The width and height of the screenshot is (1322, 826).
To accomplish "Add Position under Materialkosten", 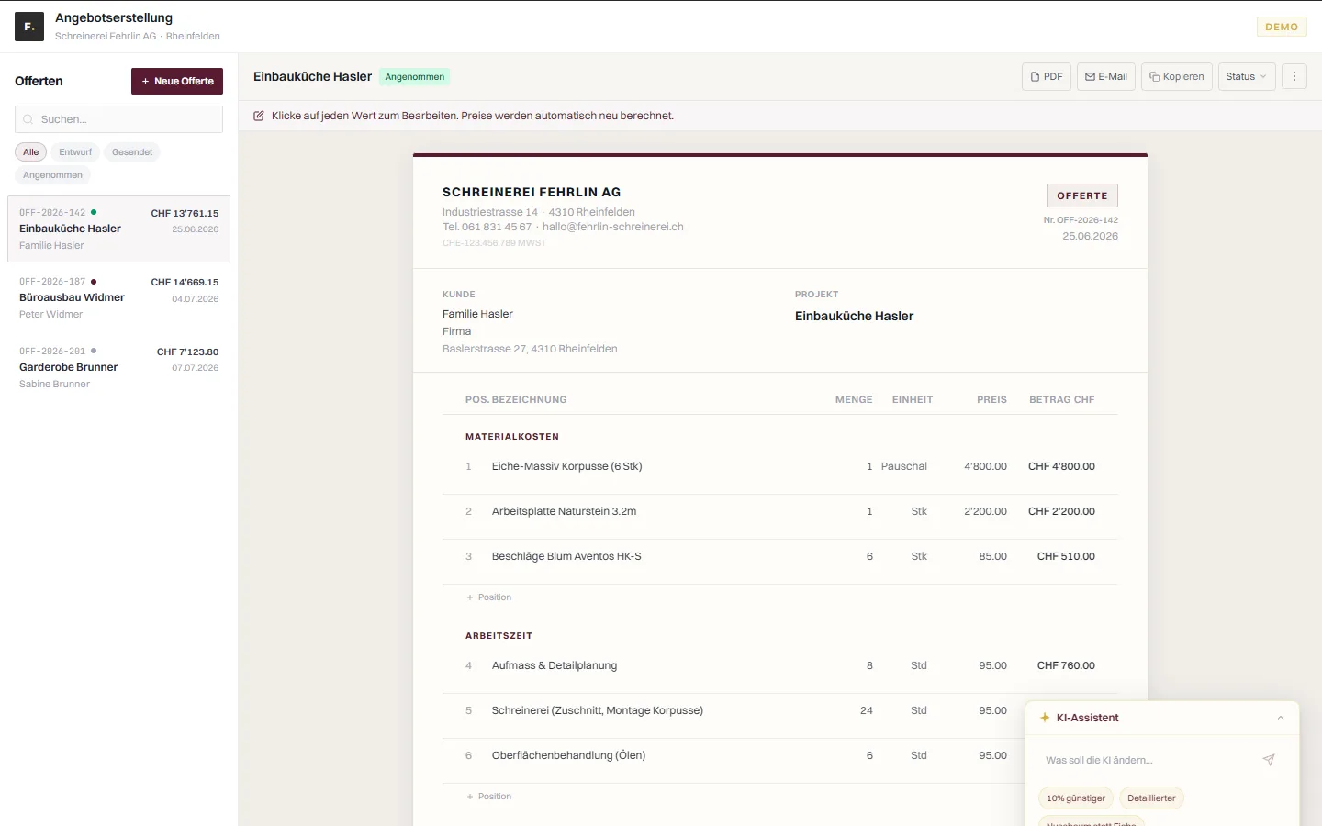I will tap(489, 597).
